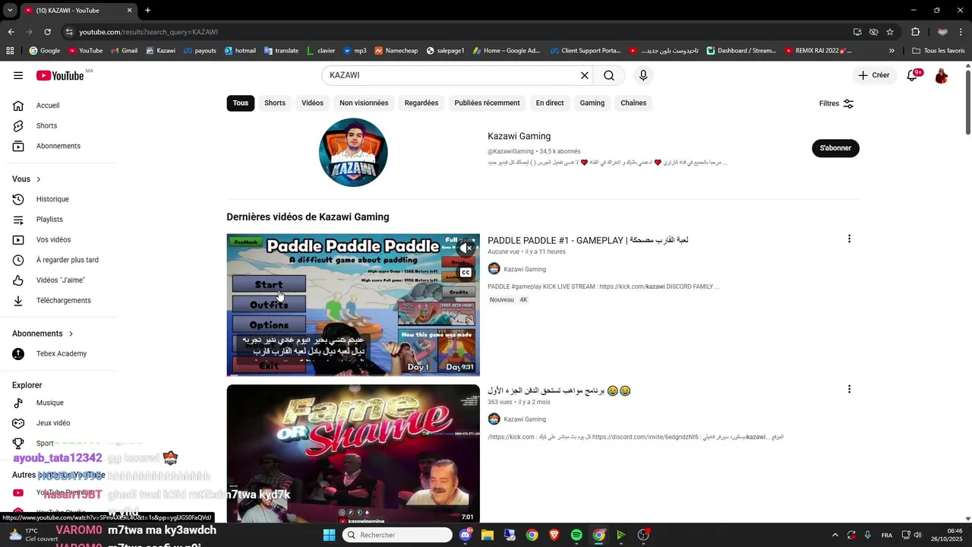Viewport: 972px width, 547px height.
Task: Select the Gaming filter chip
Action: click(592, 103)
